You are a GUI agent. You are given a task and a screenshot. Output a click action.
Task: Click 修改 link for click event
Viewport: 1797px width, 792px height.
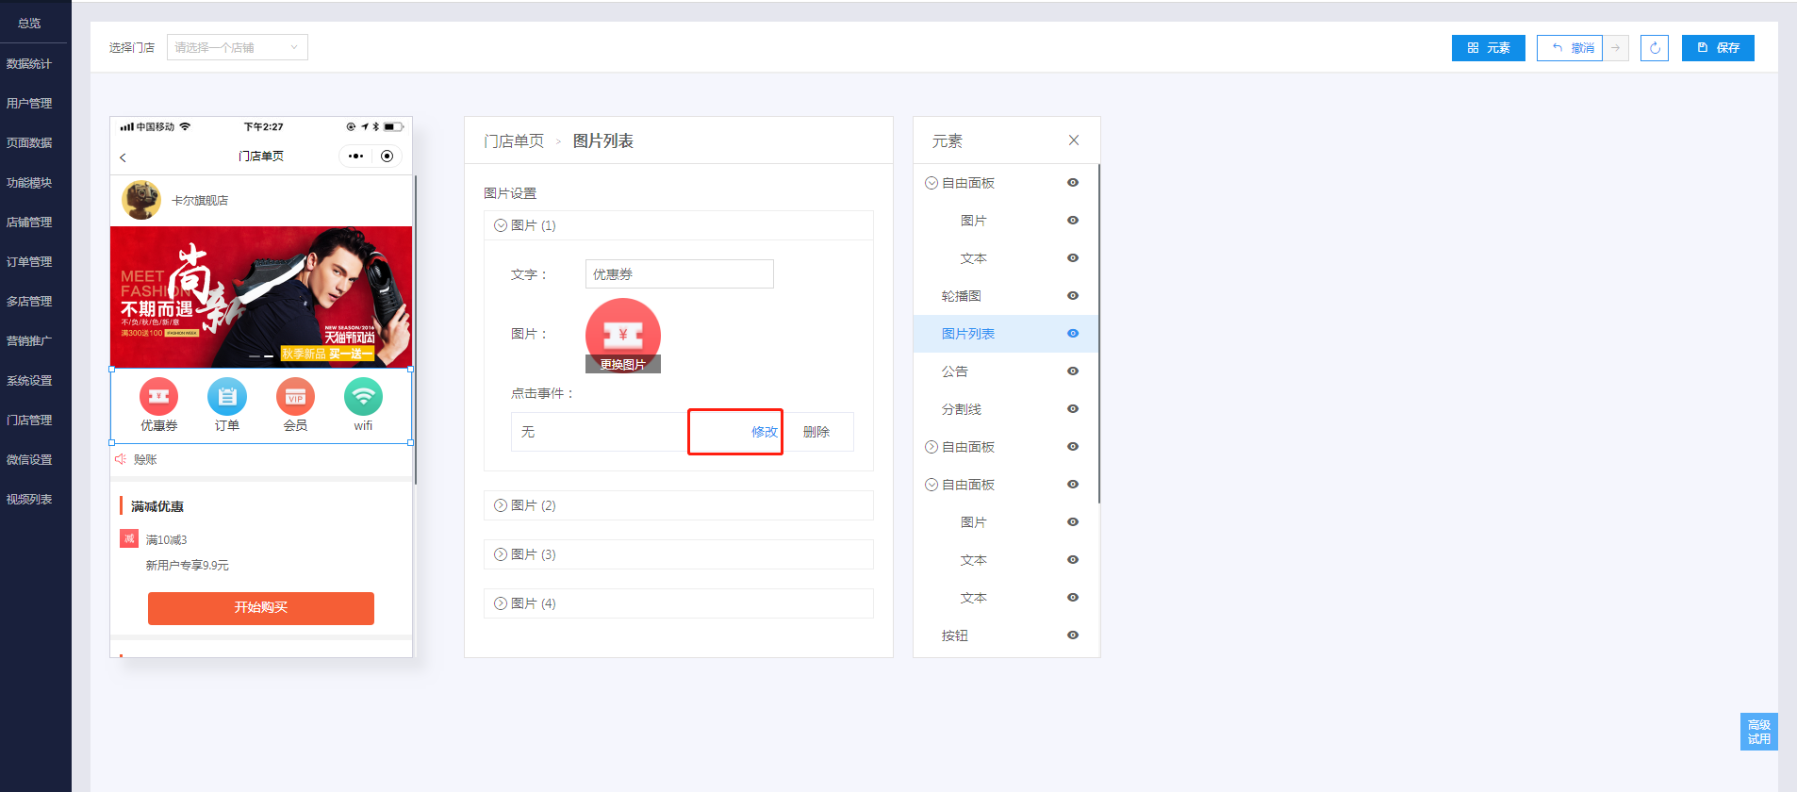(x=764, y=432)
